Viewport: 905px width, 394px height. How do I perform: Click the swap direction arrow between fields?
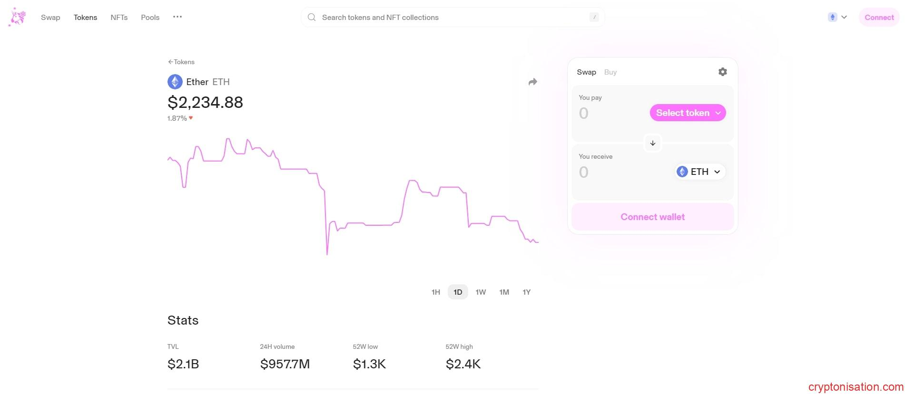pos(652,143)
